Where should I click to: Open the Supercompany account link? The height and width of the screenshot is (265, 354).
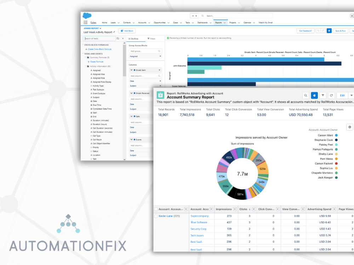coord(199,216)
